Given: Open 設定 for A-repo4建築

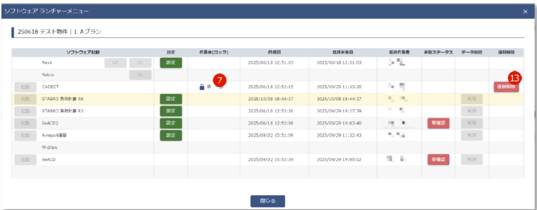Looking at the screenshot, I should click(x=170, y=135).
